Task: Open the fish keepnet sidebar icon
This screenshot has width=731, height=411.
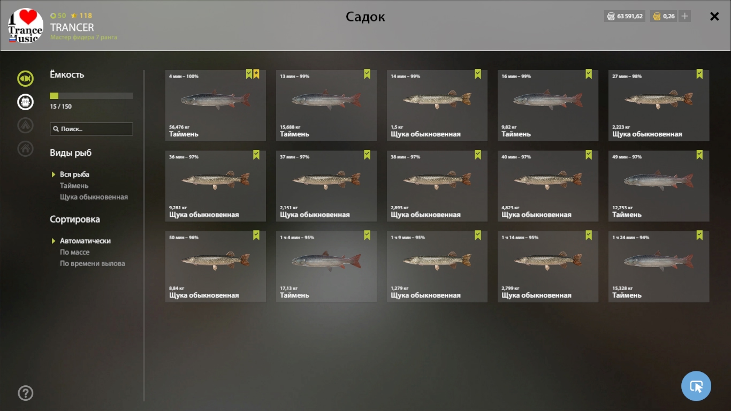Action: (25, 79)
